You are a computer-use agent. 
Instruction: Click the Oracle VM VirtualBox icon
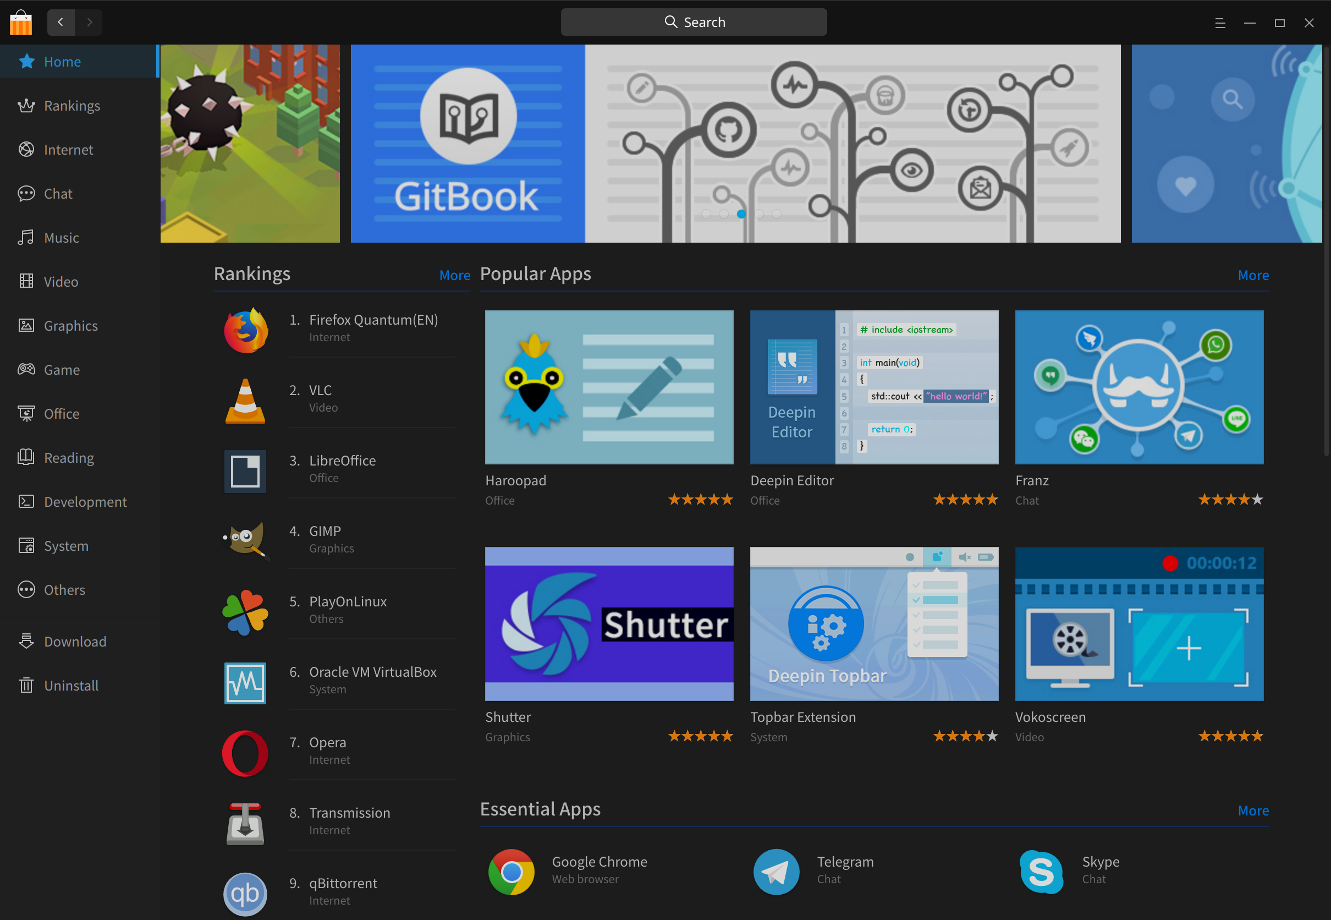point(245,683)
